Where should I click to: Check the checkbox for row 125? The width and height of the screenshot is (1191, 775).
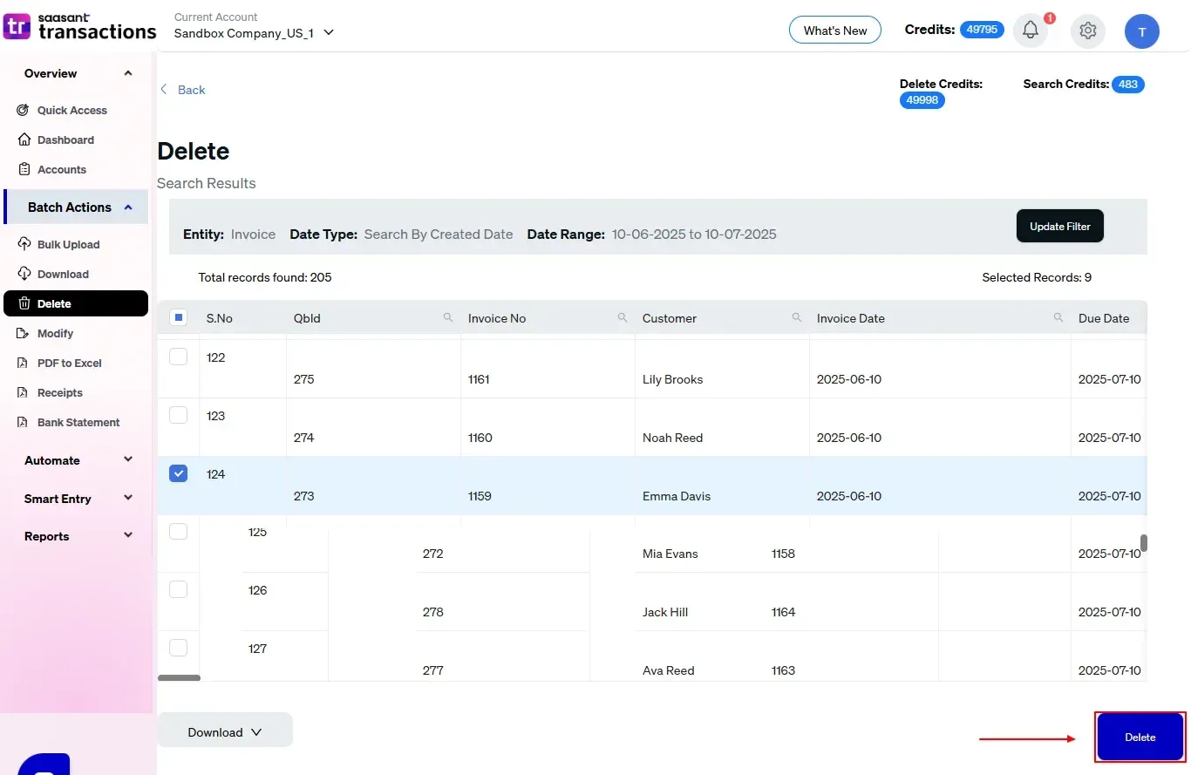point(178,531)
